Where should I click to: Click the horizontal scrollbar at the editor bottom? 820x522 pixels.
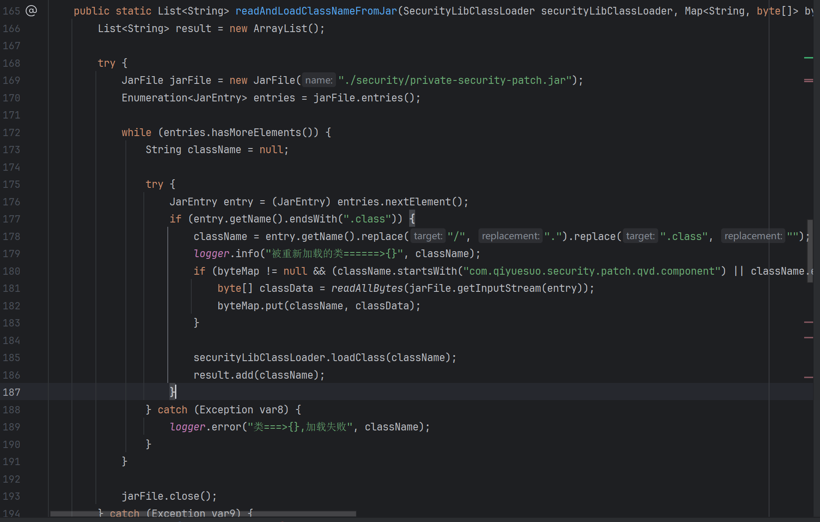(x=203, y=514)
